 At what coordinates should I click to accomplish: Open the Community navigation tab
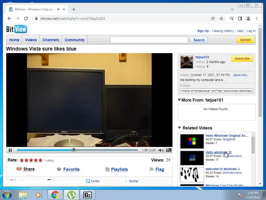click(75, 40)
